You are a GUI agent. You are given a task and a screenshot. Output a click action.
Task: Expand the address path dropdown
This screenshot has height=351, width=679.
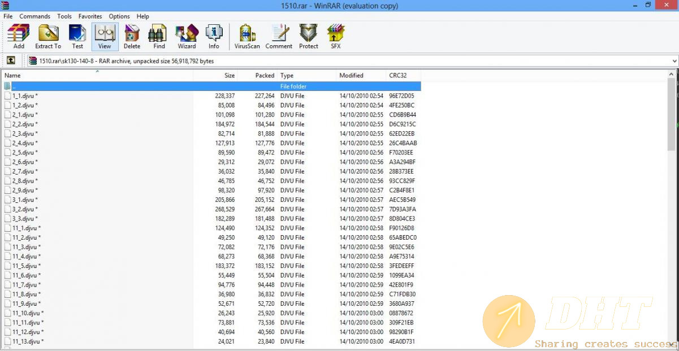point(674,61)
